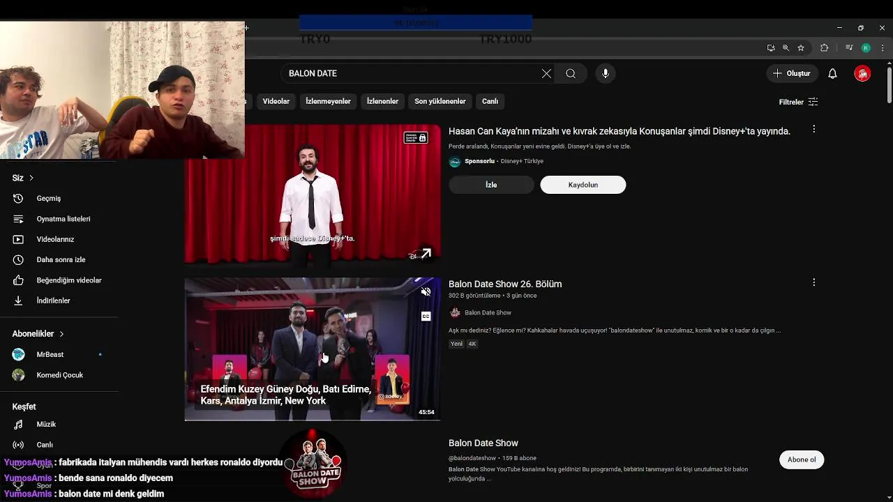Click the Yeni badge on the video
The height and width of the screenshot is (502, 893).
tap(456, 344)
